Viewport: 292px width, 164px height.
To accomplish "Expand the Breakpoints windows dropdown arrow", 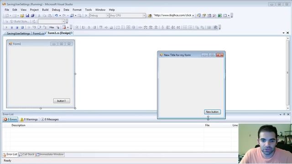I will click(68, 27).
